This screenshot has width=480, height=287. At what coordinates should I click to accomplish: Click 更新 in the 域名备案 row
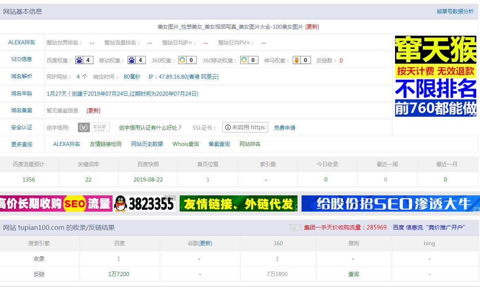93,111
